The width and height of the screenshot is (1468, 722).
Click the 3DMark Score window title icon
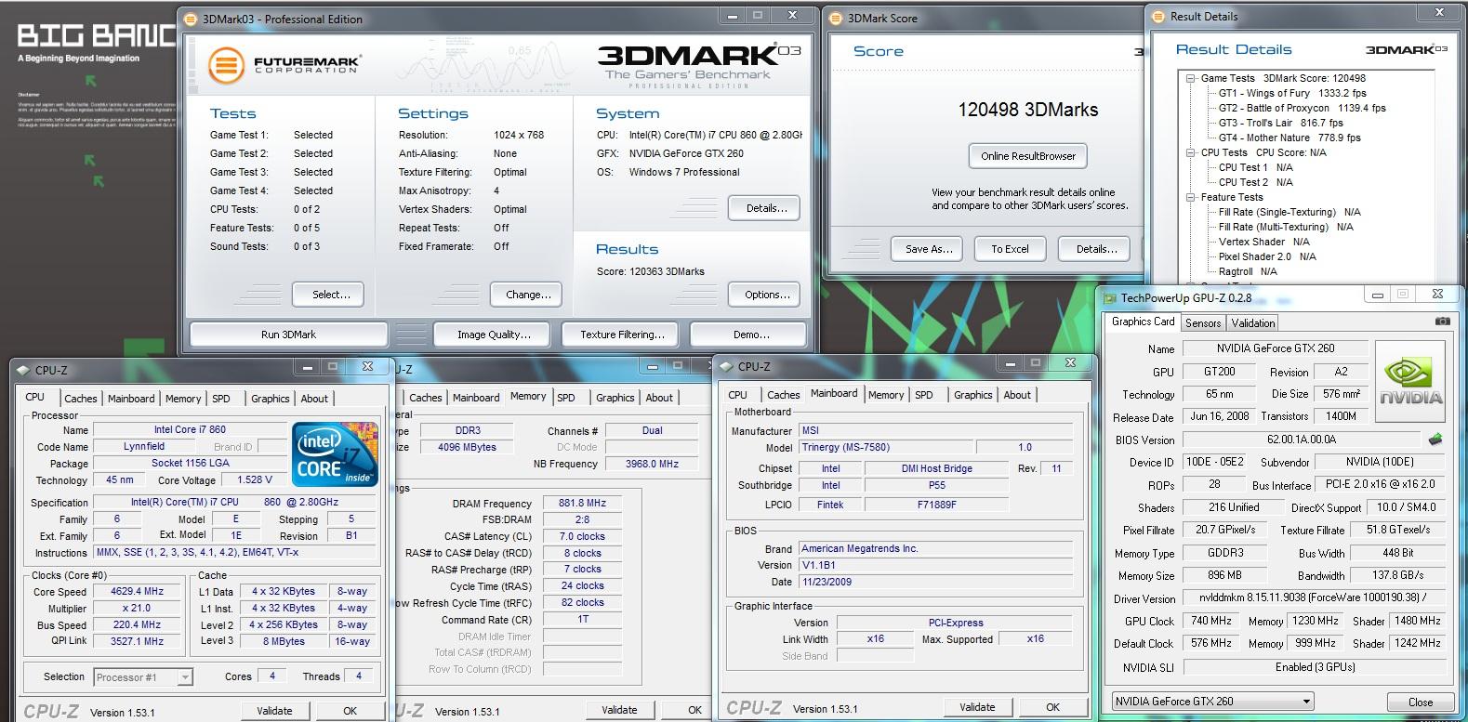(x=837, y=18)
